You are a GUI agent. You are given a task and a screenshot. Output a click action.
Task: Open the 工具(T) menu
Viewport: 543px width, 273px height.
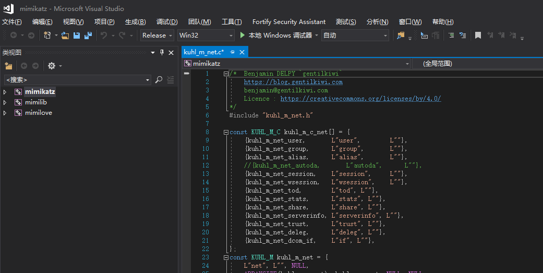pyautogui.click(x=231, y=22)
